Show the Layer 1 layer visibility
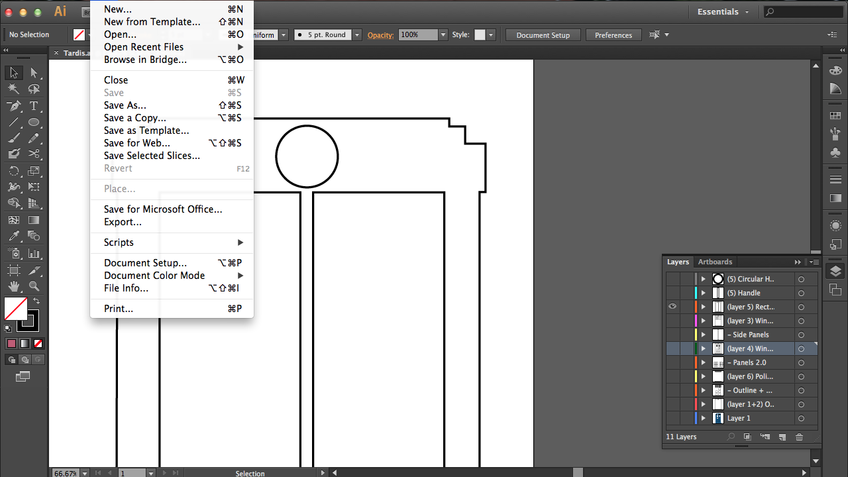Image resolution: width=848 pixels, height=477 pixels. pyautogui.click(x=672, y=418)
